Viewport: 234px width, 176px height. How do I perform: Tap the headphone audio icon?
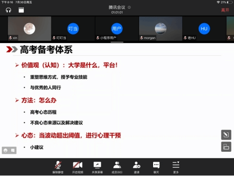click(8, 10)
